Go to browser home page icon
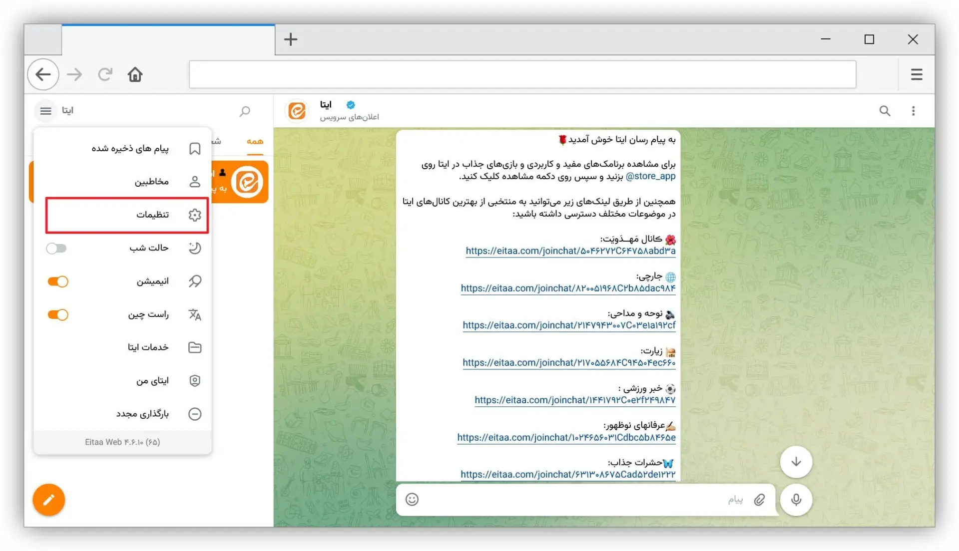 point(135,75)
